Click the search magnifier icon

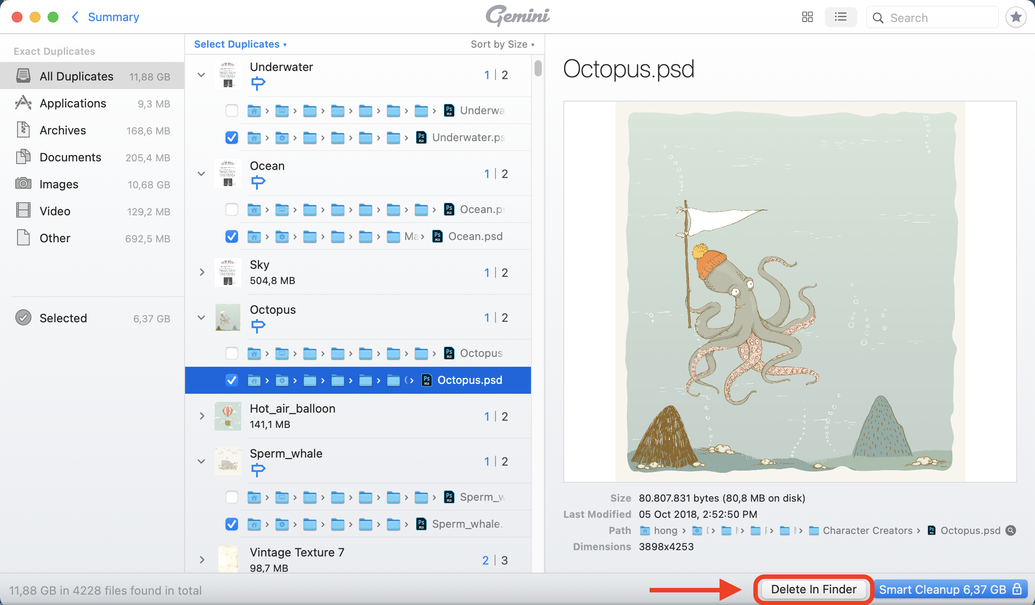pos(878,18)
